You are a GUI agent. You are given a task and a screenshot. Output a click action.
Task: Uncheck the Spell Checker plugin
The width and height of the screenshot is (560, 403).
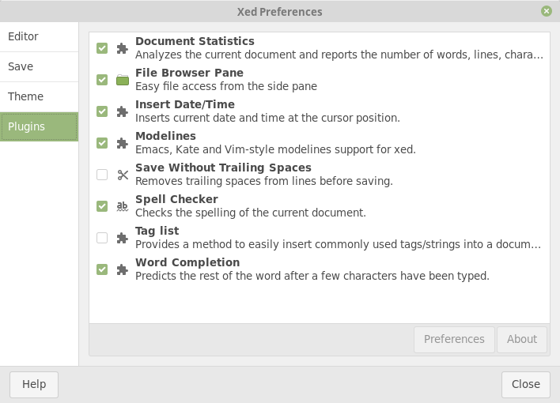click(x=102, y=206)
